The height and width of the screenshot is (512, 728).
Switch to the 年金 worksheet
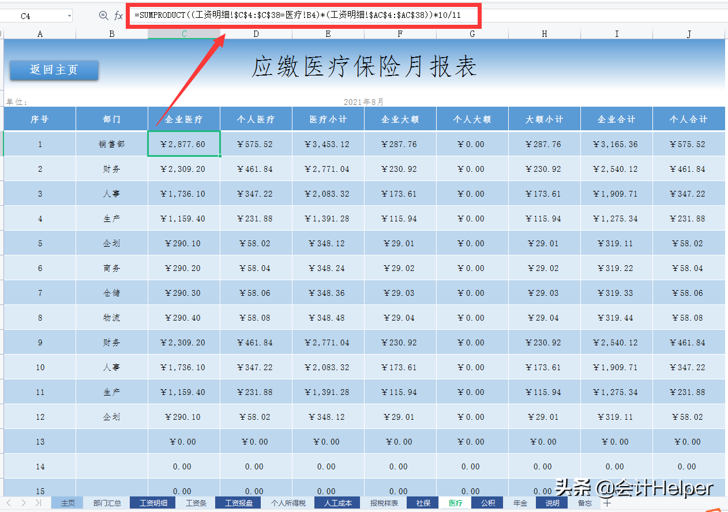[x=520, y=503]
